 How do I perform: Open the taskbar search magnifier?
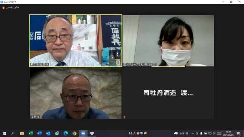(x=13, y=133)
